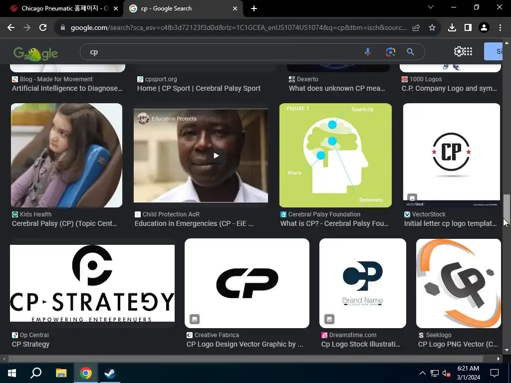This screenshot has height=383, width=511.
Task: Toggle the Chrome side panel icon
Action: pos(468,28)
